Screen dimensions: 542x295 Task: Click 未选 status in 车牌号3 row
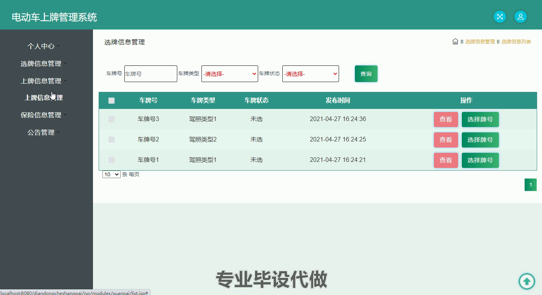(256, 119)
